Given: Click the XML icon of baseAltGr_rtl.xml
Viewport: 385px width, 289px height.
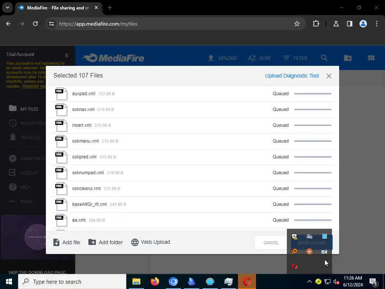Looking at the screenshot, I should click(x=61, y=204).
